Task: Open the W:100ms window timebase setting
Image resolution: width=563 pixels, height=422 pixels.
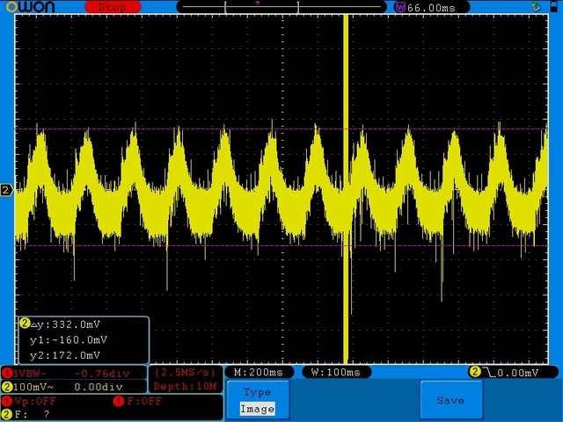Action: point(335,373)
